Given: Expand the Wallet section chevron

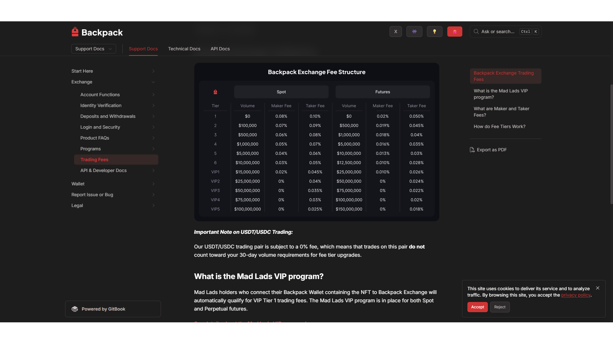Looking at the screenshot, I should [153, 184].
